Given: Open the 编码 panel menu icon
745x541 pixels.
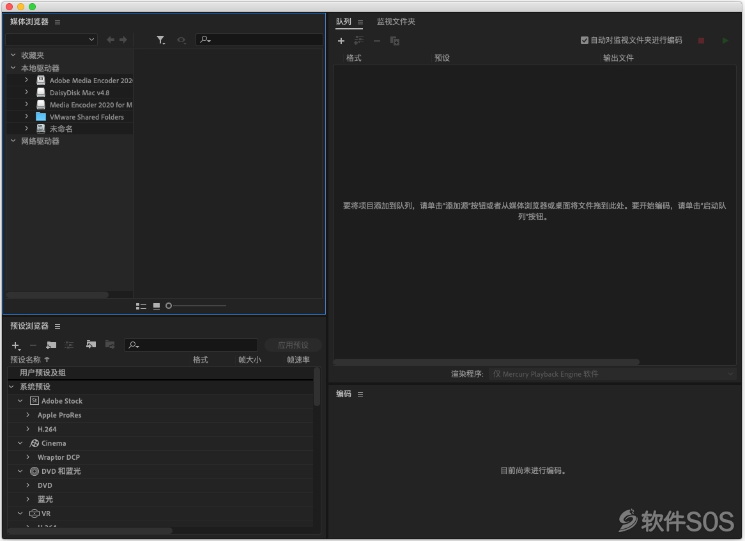Looking at the screenshot, I should (360, 394).
